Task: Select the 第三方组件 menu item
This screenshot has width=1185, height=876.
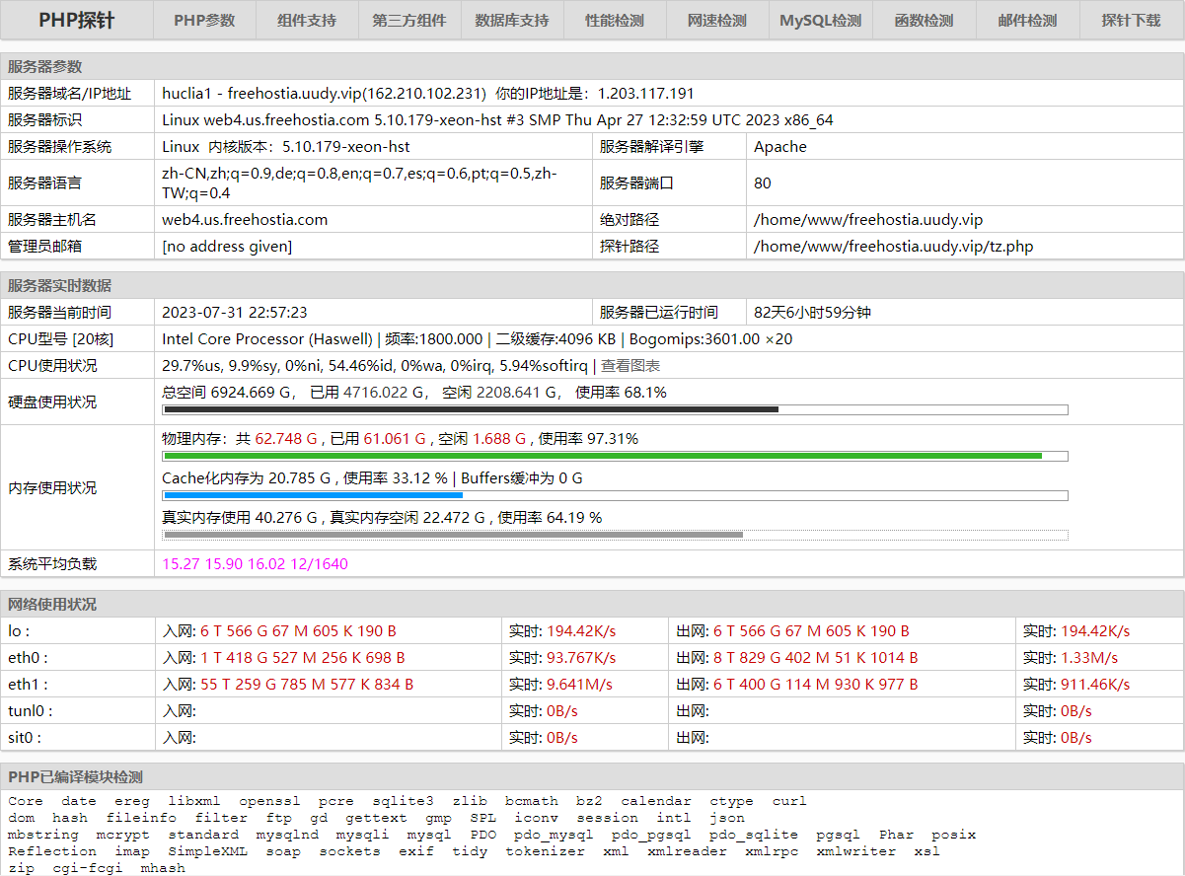Action: pyautogui.click(x=409, y=20)
